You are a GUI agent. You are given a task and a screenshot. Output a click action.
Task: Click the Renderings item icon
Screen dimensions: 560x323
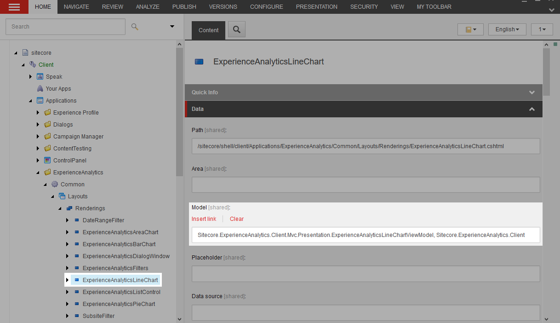pos(69,208)
